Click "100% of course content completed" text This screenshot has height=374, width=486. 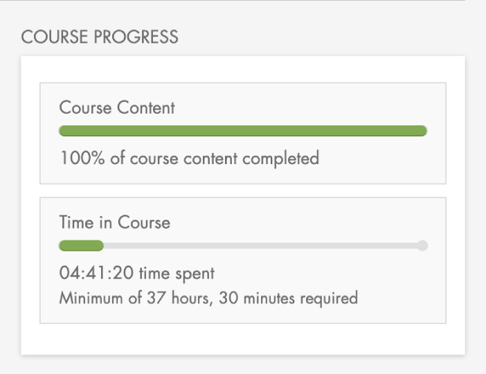point(189,158)
